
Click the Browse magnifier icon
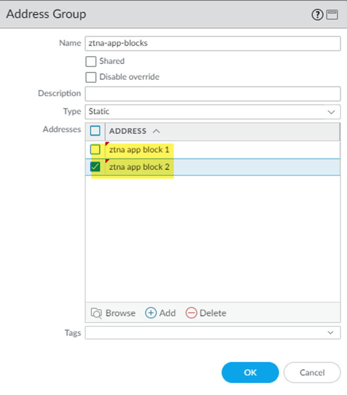click(96, 313)
